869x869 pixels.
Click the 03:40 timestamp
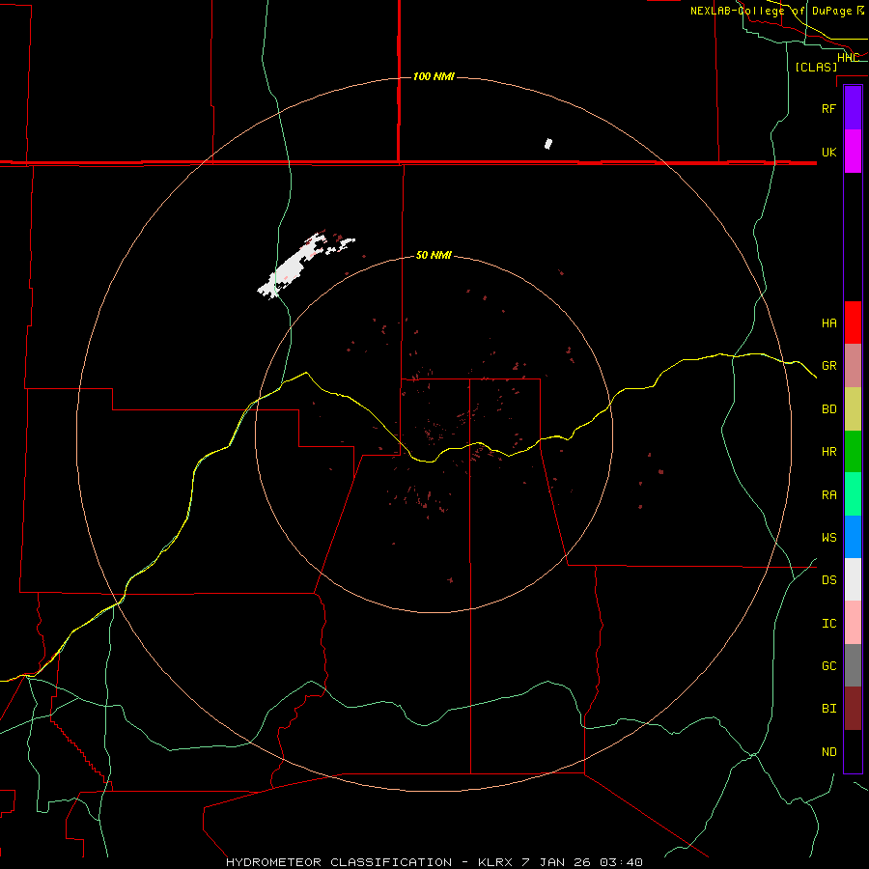pyautogui.click(x=623, y=862)
